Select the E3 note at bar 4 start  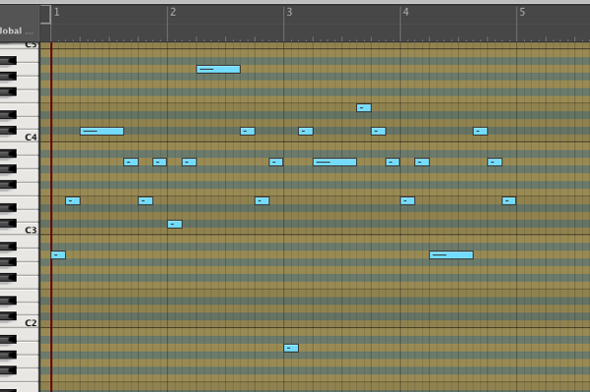(407, 201)
